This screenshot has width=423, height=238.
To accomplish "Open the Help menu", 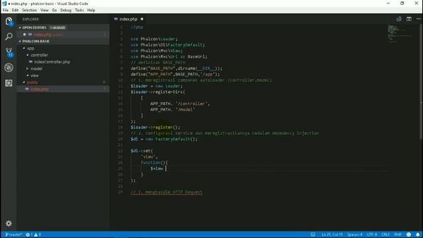I will (91, 11).
